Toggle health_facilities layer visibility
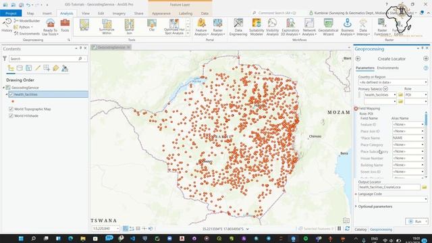 coord(11,94)
